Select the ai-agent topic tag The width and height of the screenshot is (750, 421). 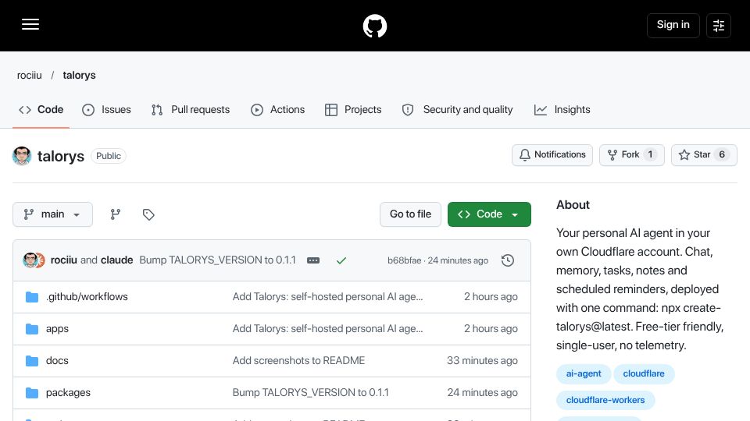coord(584,373)
